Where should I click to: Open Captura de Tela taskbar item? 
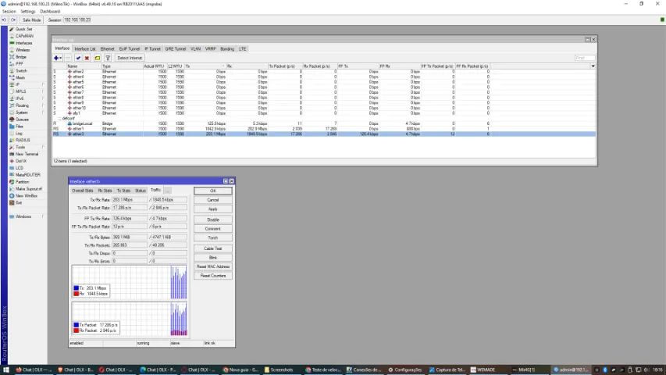tap(447, 370)
